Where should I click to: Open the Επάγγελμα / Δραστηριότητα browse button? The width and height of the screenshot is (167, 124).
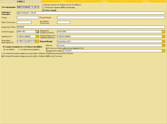click(37, 42)
